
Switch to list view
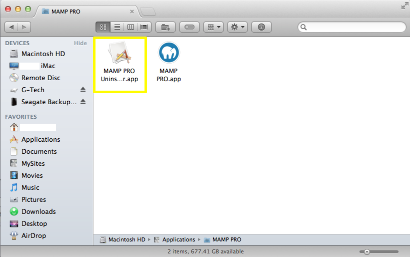pos(117,27)
